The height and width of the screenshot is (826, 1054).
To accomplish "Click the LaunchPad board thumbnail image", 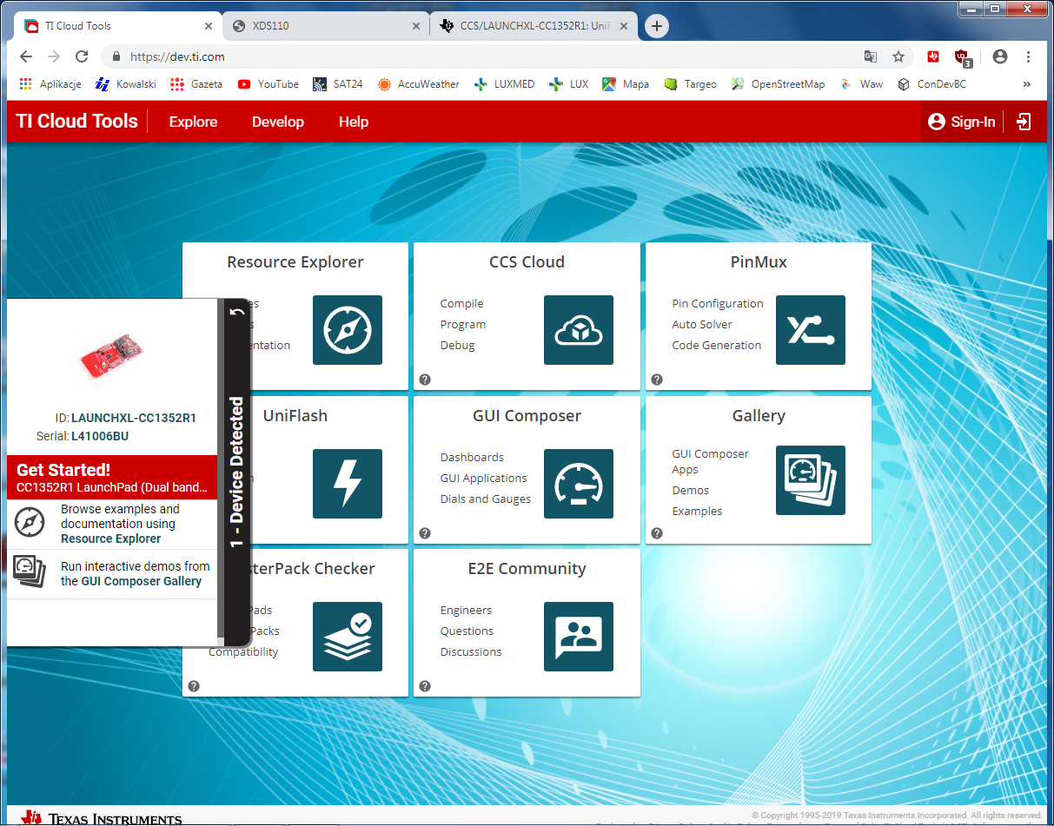I will click(111, 354).
